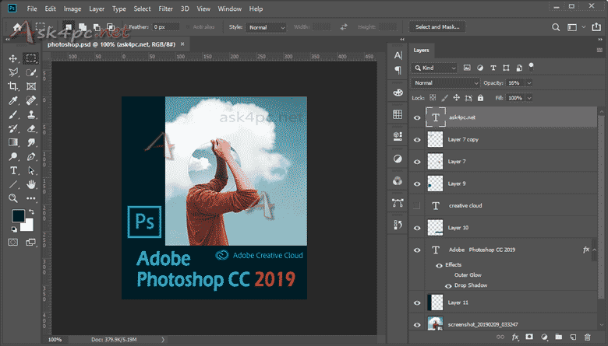
Task: Show the hidden creative cloud layer
Action: (417, 206)
